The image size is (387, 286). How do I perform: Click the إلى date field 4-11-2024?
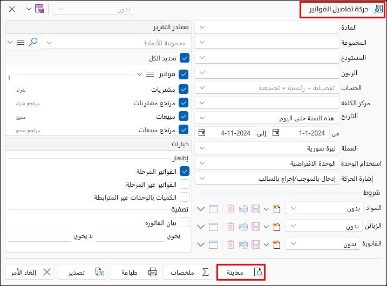(x=225, y=133)
